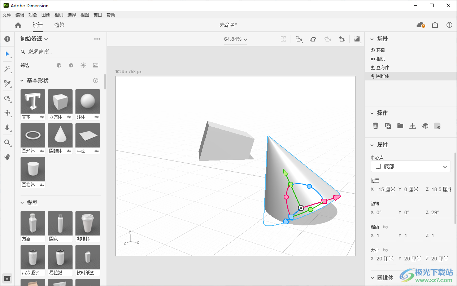Collapse the 基本形状 section
Screen dimensions: 457x286
pyautogui.click(x=22, y=80)
